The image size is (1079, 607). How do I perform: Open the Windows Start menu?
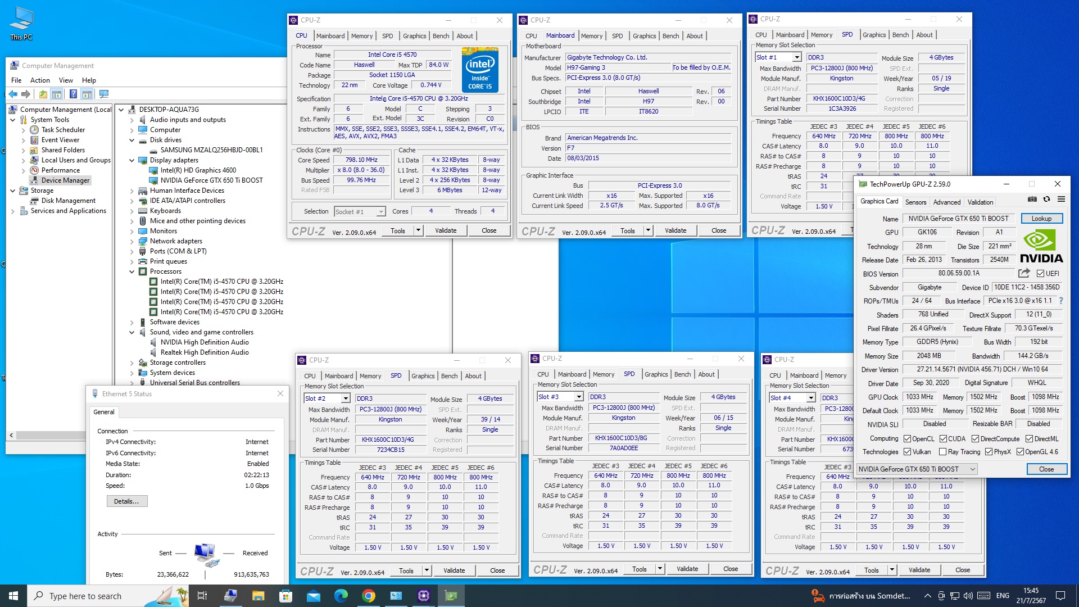tap(13, 596)
